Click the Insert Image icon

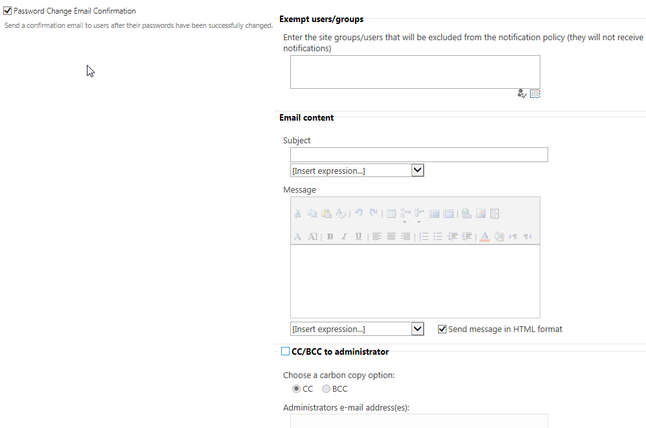[x=481, y=213]
